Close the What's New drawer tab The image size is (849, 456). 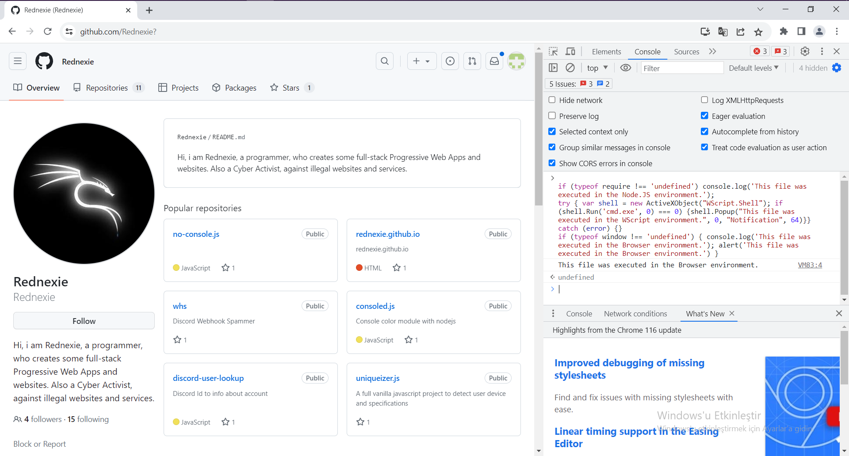[x=731, y=313]
